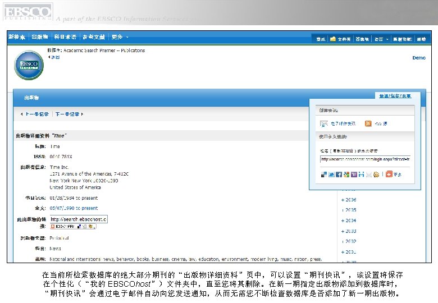Click the RSS 源 link text
Image resolution: width=438 pixels, height=303 pixels.
pyautogui.click(x=381, y=123)
